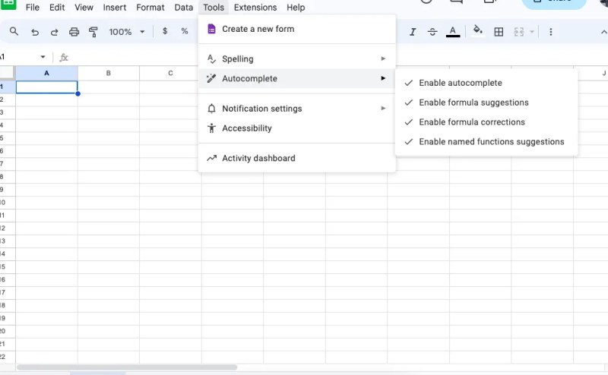Open the Edit menu
Image resolution: width=608 pixels, height=375 pixels.
(x=57, y=8)
